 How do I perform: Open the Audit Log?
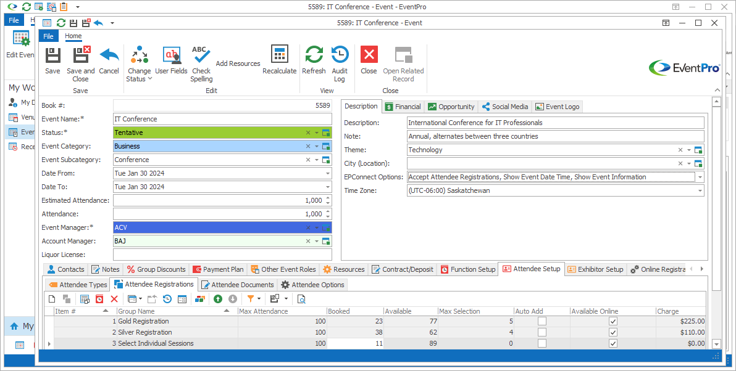click(340, 63)
